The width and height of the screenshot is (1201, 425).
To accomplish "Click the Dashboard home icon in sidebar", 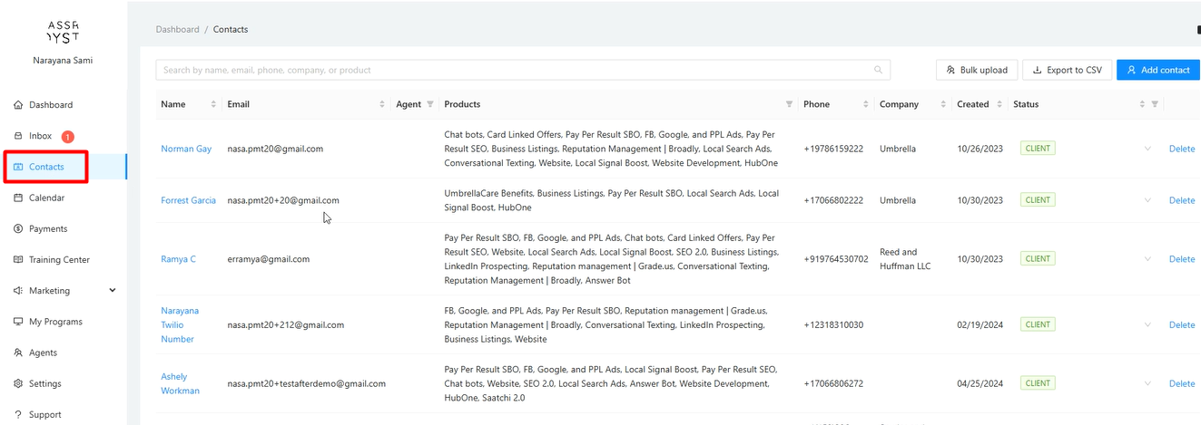I will 18,105.
